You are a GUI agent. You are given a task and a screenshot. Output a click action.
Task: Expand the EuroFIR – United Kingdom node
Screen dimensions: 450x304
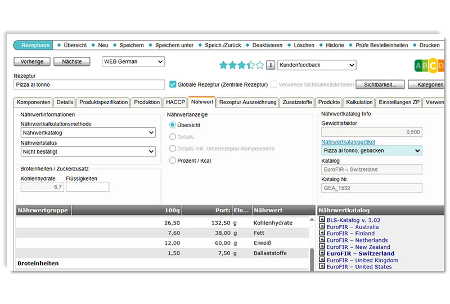point(322,260)
